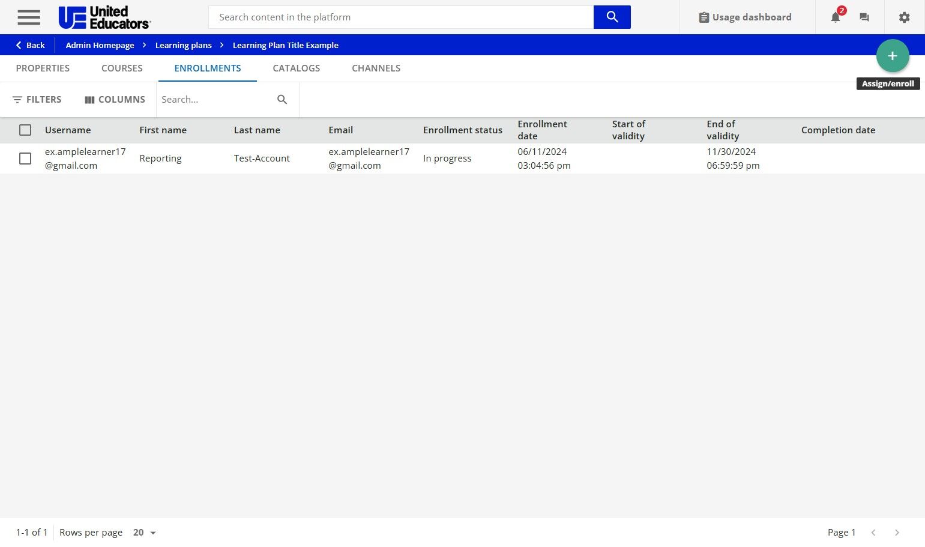Click the blue platform search button
925x547 pixels.
tap(612, 17)
